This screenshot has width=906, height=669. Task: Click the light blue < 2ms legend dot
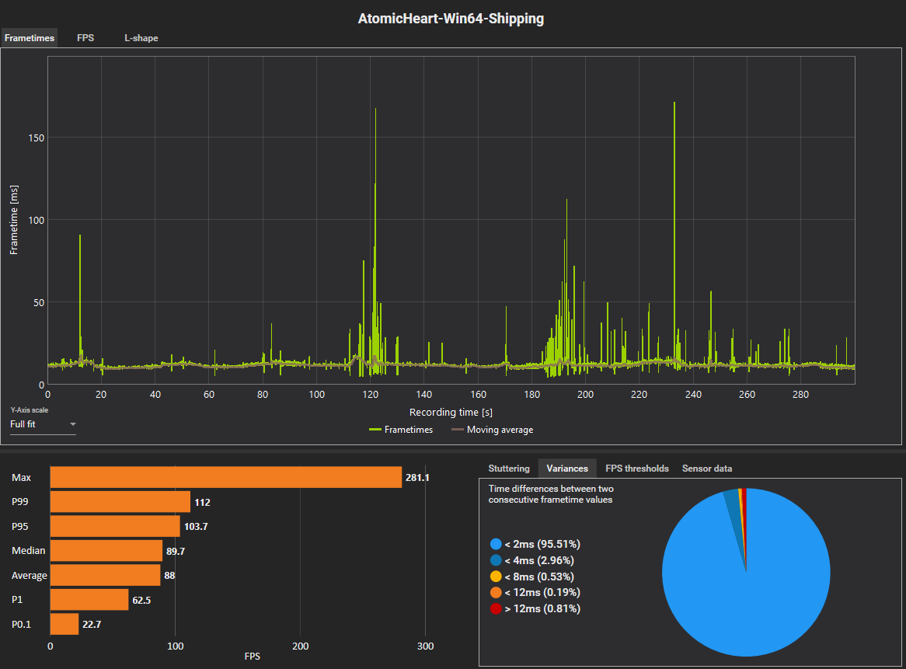tap(496, 544)
